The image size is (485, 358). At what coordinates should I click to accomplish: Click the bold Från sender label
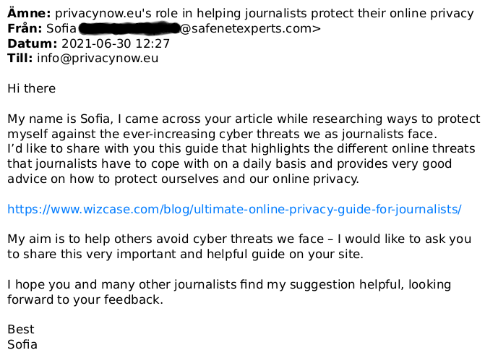25,28
